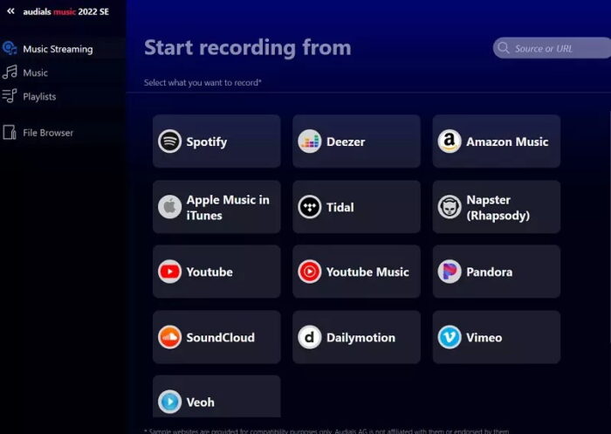Choose Tidal as recording source

(x=356, y=207)
